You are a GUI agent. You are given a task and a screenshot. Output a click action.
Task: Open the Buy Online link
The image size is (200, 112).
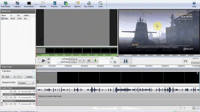coord(89,4)
